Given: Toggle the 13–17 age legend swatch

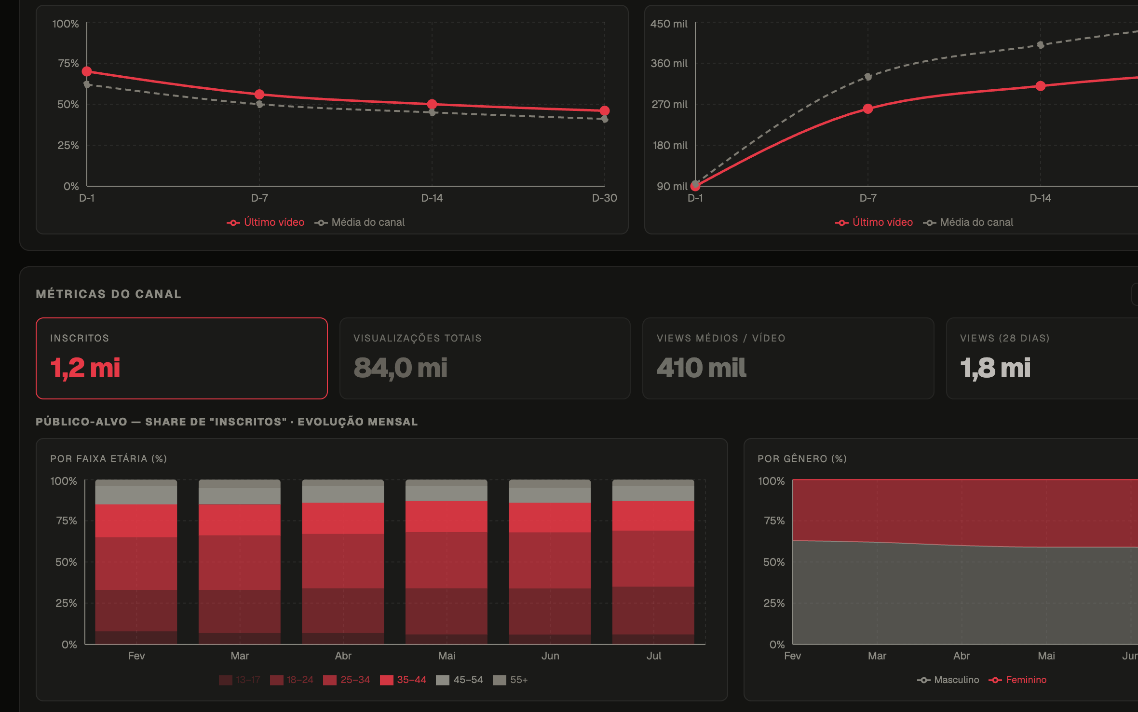Looking at the screenshot, I should click(x=240, y=680).
